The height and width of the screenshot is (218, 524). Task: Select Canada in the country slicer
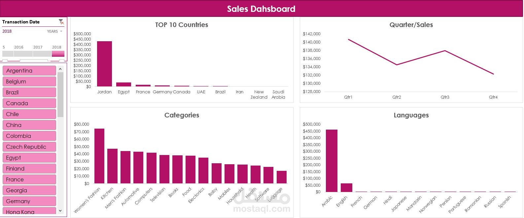29,103
